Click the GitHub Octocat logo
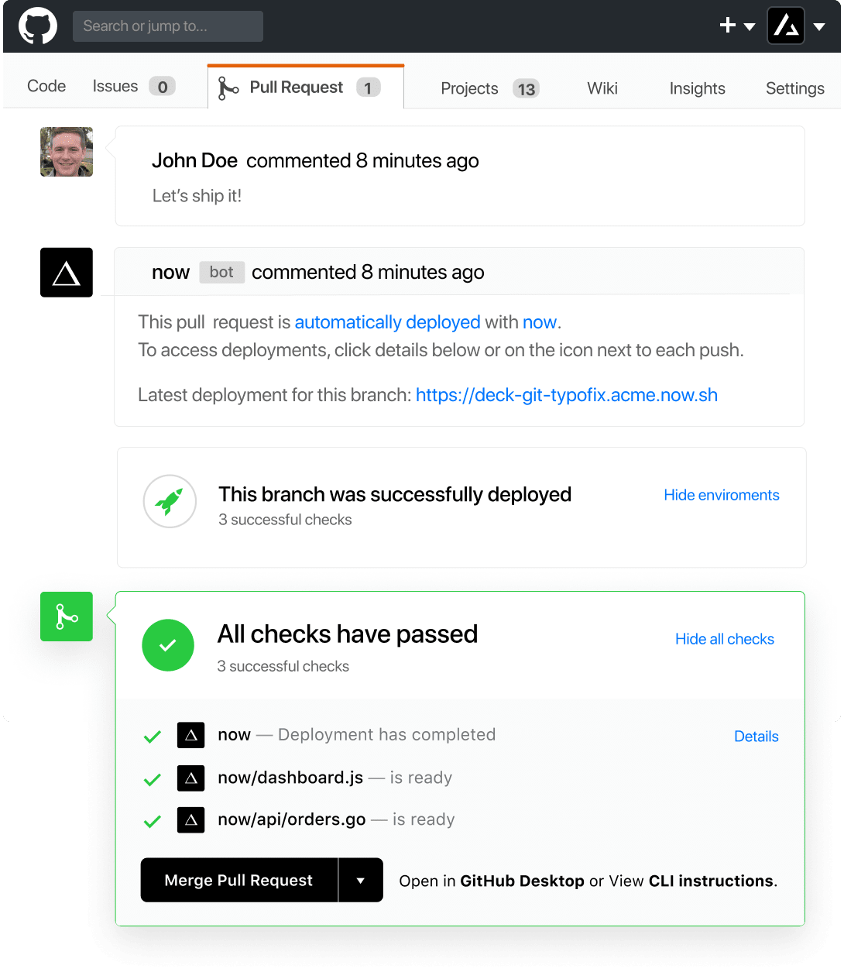Screen dimensions: 844x979 pyautogui.click(x=37, y=26)
